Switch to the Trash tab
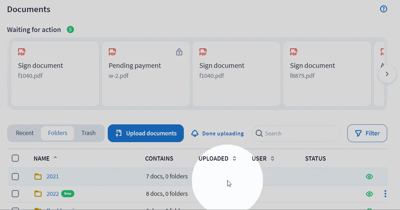 pos(88,133)
